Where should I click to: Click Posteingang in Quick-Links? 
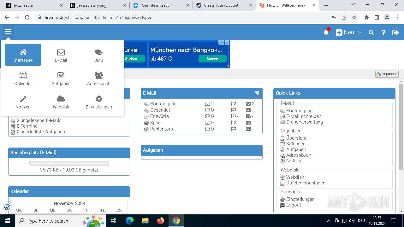point(299,111)
